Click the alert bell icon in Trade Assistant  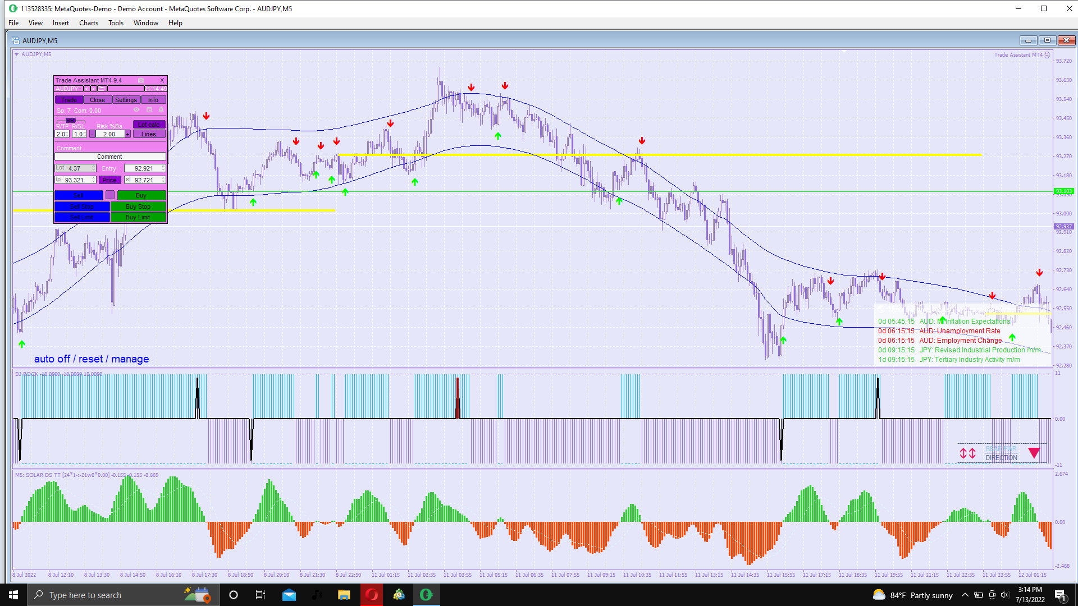pos(161,110)
